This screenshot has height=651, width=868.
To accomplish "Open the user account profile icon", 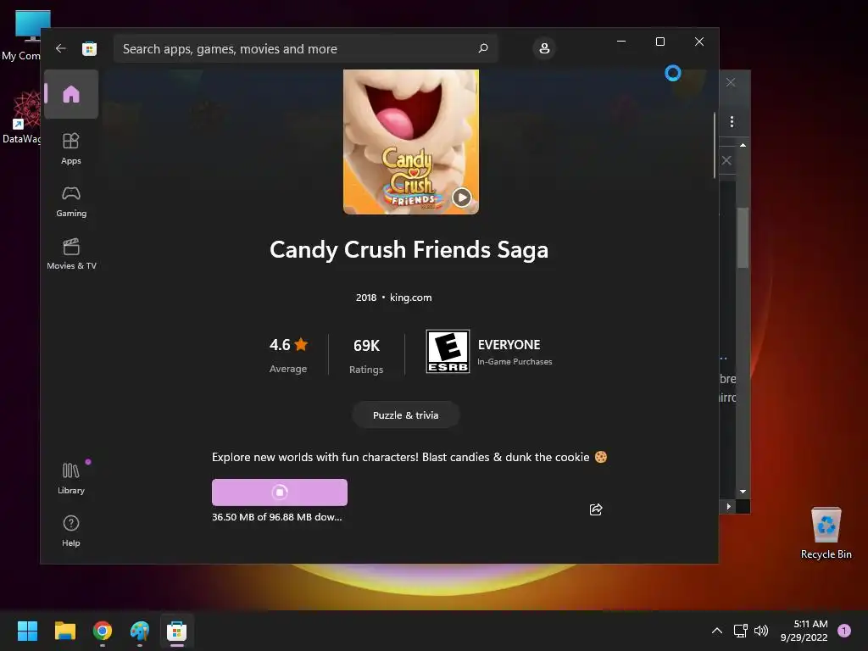I will pyautogui.click(x=544, y=48).
